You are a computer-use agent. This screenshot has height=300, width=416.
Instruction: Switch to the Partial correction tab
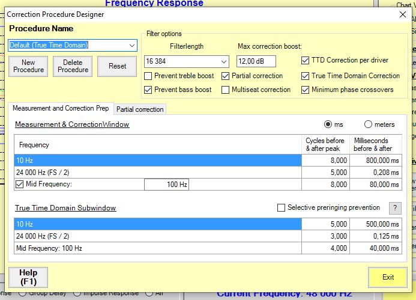pyautogui.click(x=140, y=109)
